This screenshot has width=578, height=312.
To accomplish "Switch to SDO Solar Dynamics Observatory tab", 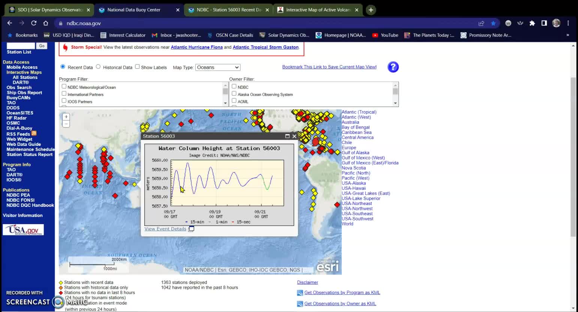I will point(49,10).
